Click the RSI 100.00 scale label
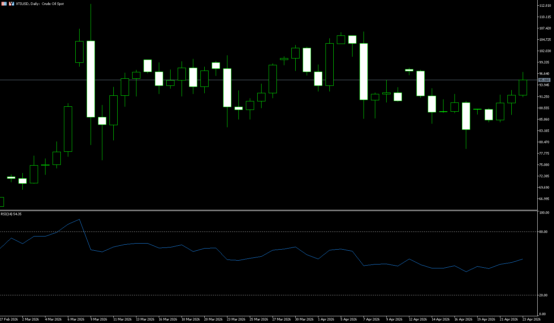Screen dimensions: 554x323 [544, 213]
